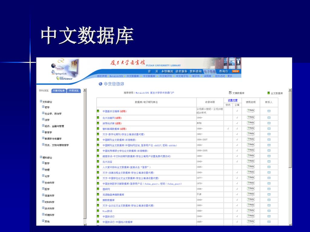Click the orange RSS icon
The height and width of the screenshot is (232, 310).
[x=236, y=71]
